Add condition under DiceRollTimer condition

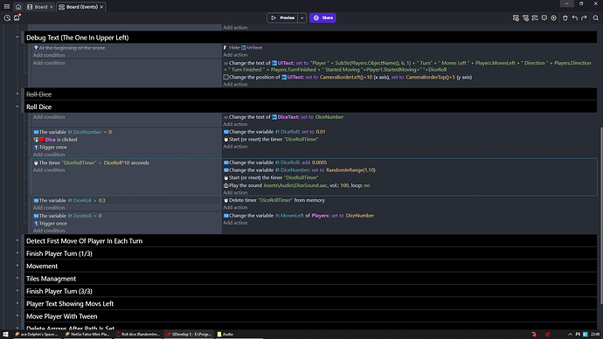(x=49, y=169)
